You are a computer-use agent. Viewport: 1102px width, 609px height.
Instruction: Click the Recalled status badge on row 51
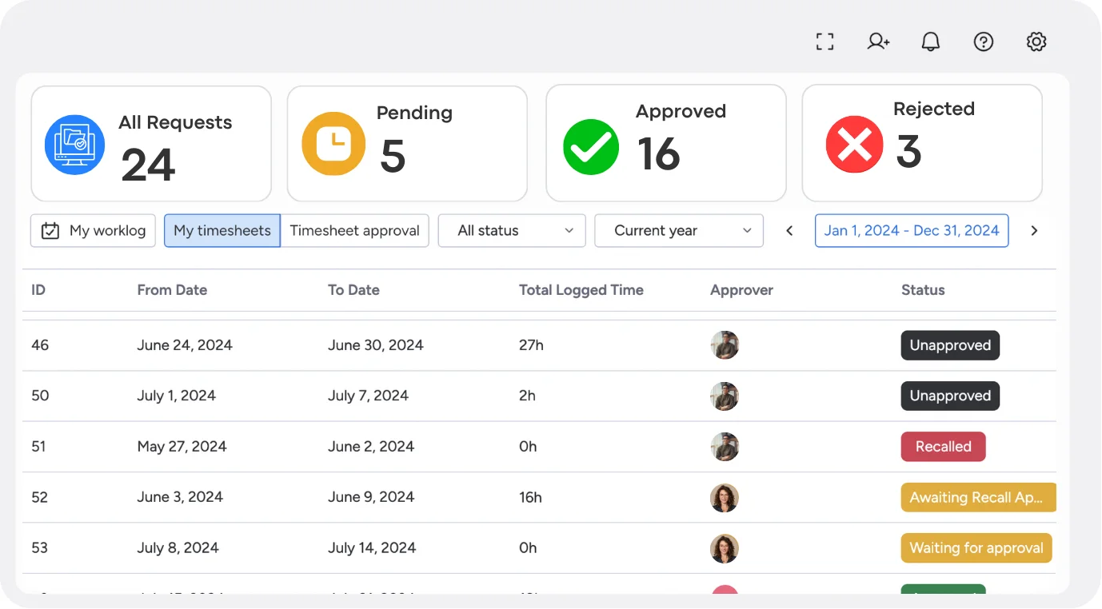click(x=943, y=447)
